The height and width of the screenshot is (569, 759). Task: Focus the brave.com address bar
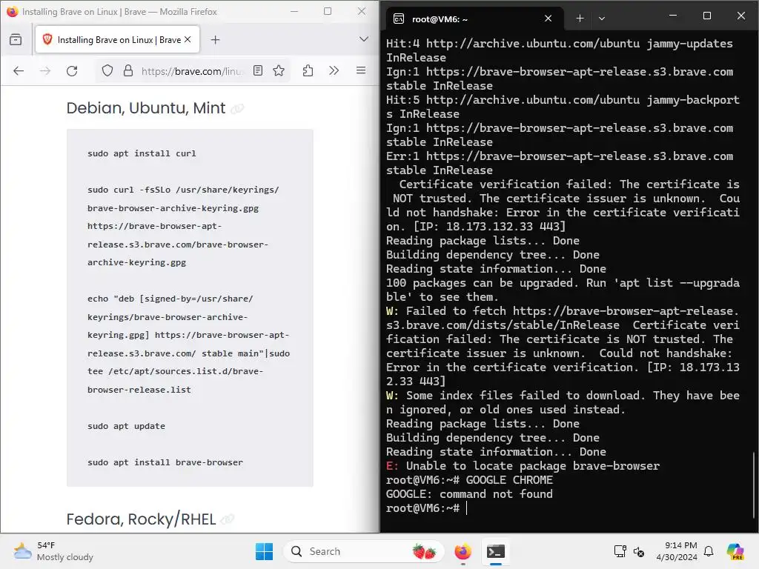pos(192,71)
